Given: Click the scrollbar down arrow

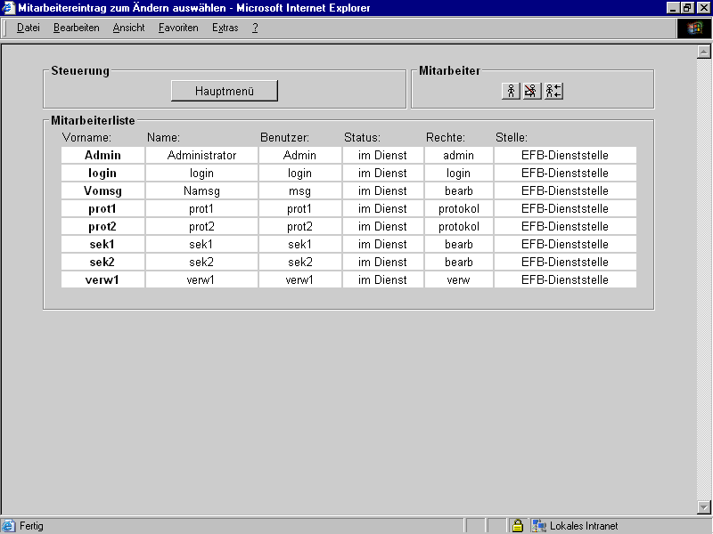Looking at the screenshot, I should pos(703,507).
